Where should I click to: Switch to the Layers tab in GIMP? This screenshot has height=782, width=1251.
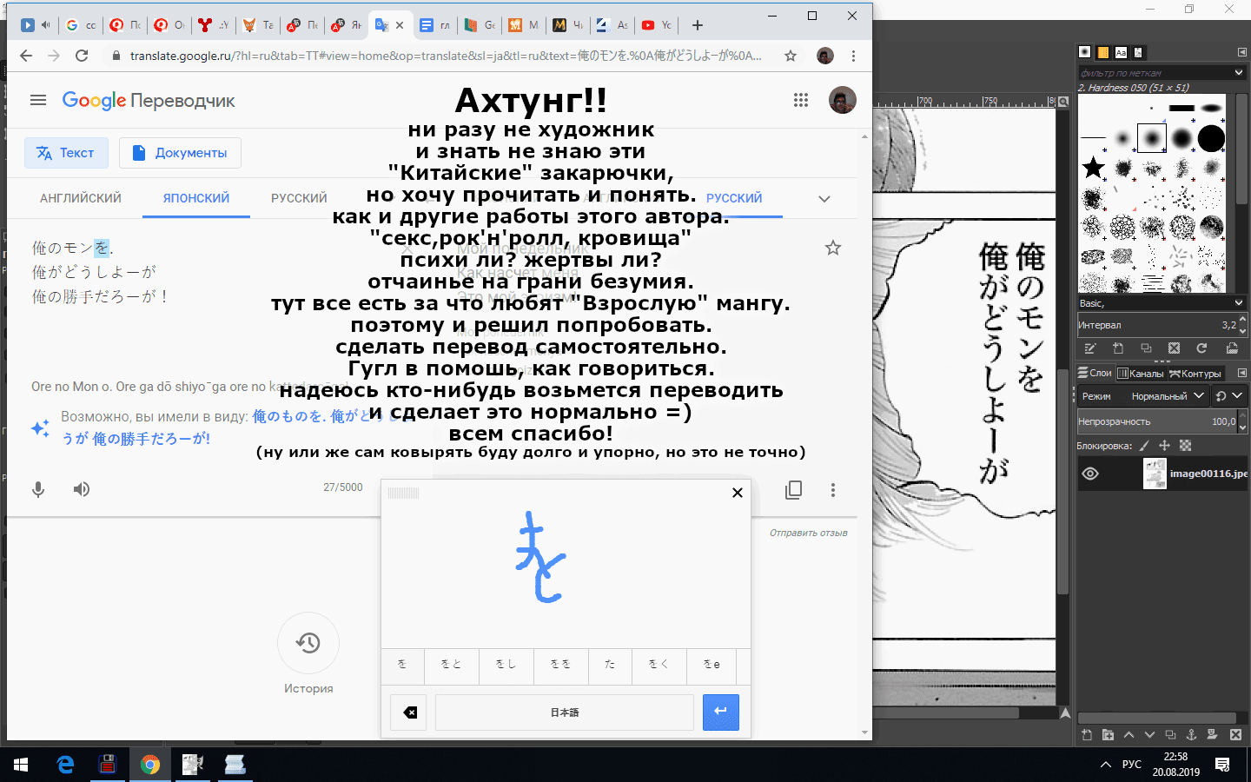point(1095,373)
